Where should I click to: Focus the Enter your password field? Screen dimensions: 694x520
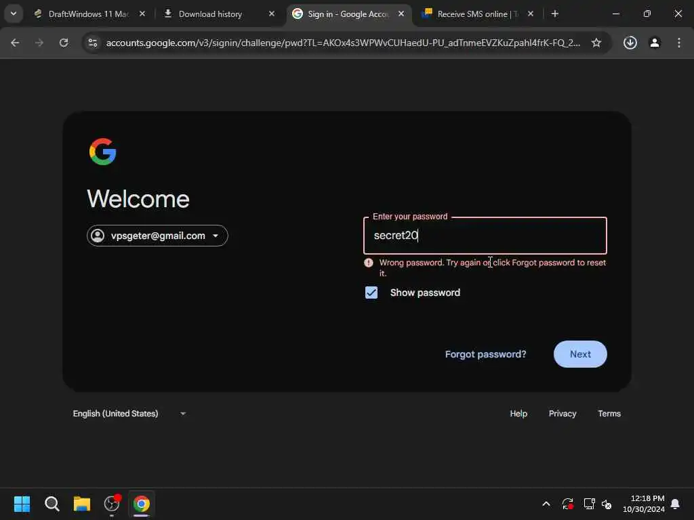[x=485, y=236]
